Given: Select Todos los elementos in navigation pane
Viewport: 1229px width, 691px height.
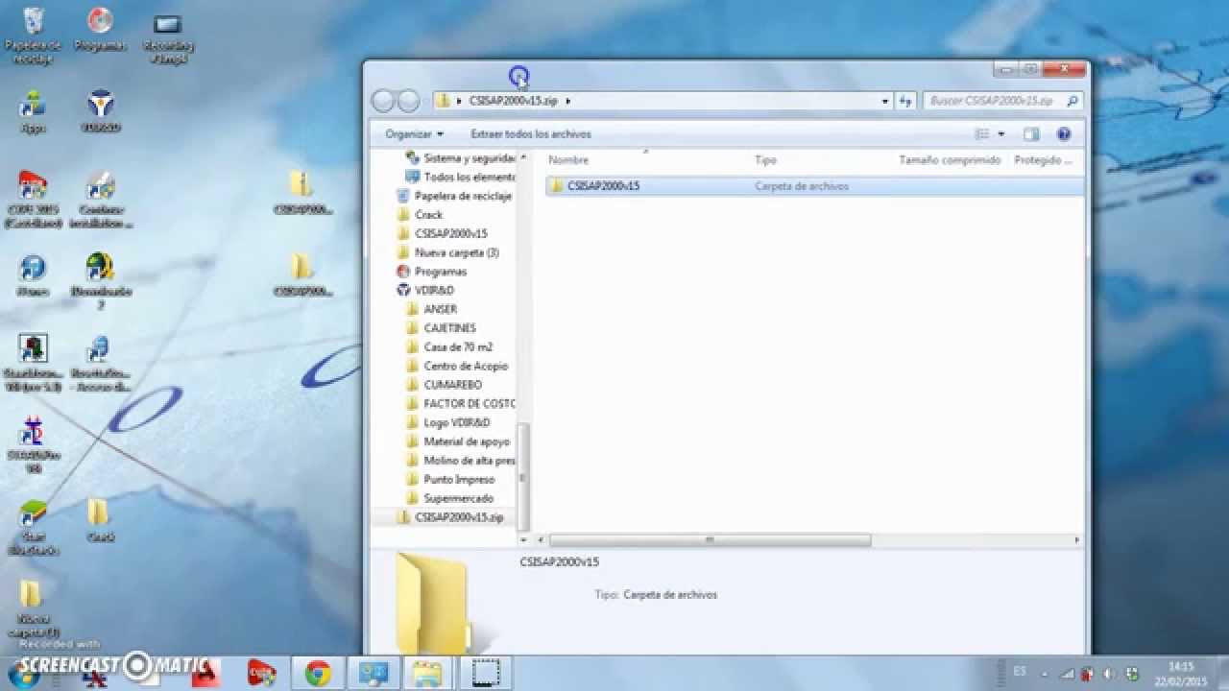Looking at the screenshot, I should [460, 178].
